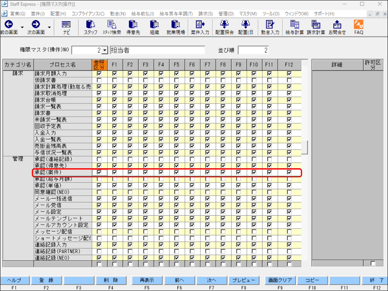Go forward with 次の画面 arrow icon

click(36, 25)
